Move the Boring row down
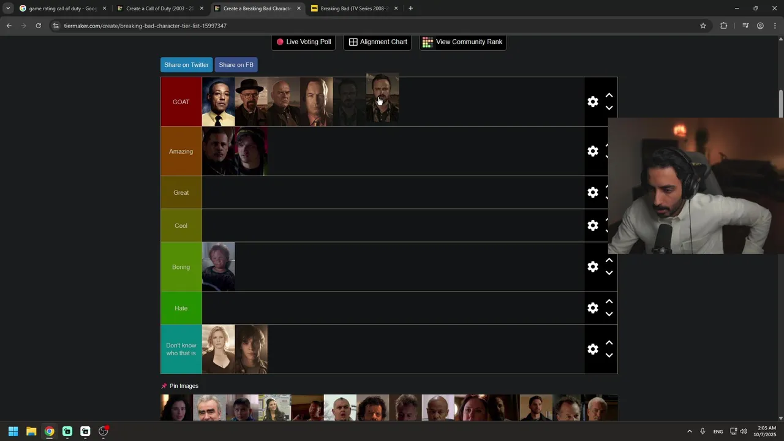 (609, 273)
